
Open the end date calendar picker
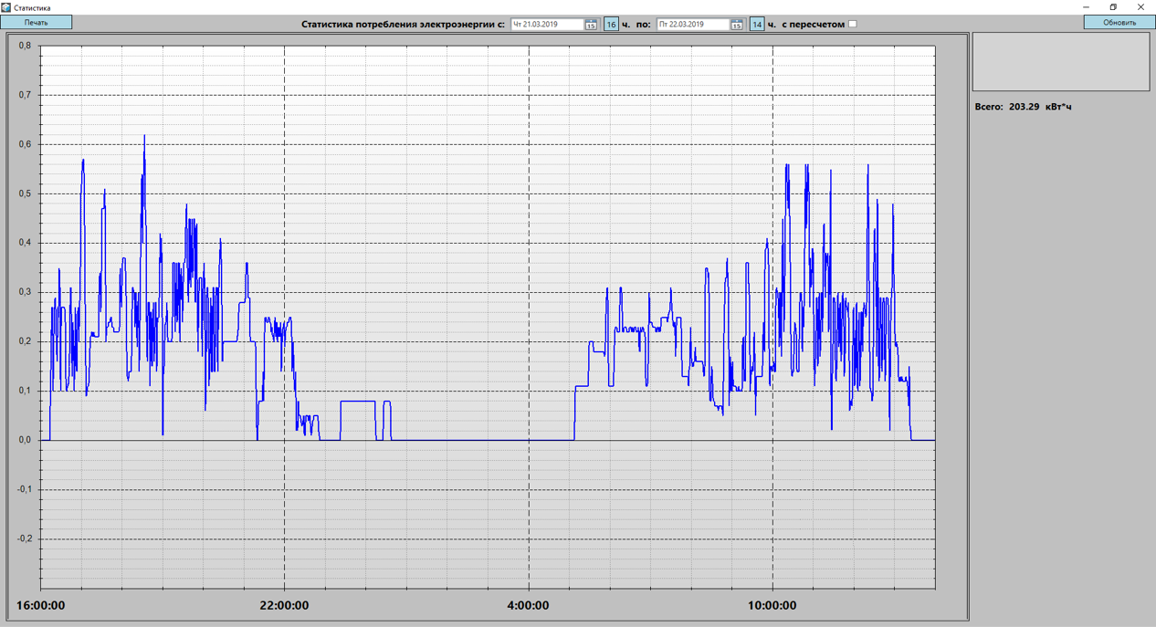pos(737,25)
